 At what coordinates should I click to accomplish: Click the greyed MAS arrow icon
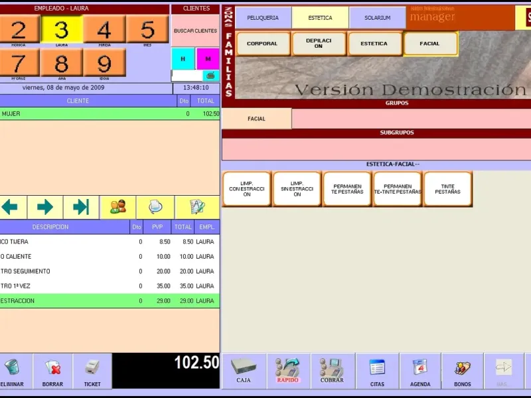[504, 371]
